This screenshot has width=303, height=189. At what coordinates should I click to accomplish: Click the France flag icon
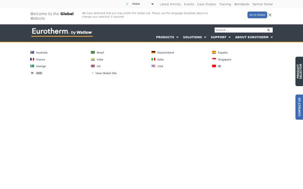(x=32, y=59)
